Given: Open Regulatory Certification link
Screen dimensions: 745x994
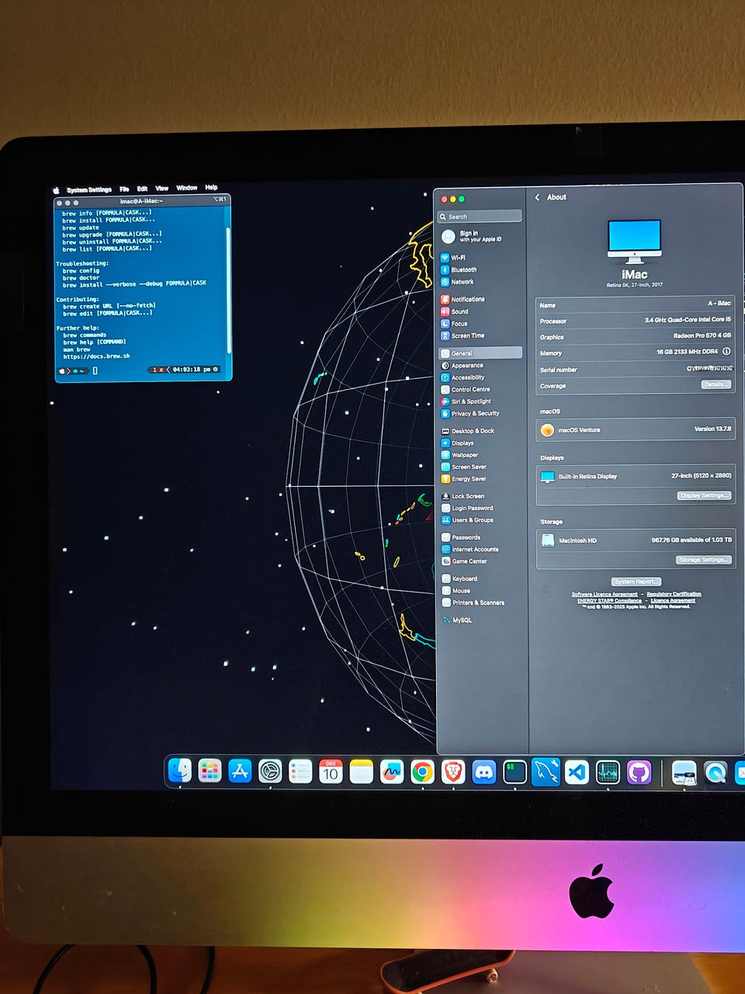Looking at the screenshot, I should (x=674, y=594).
